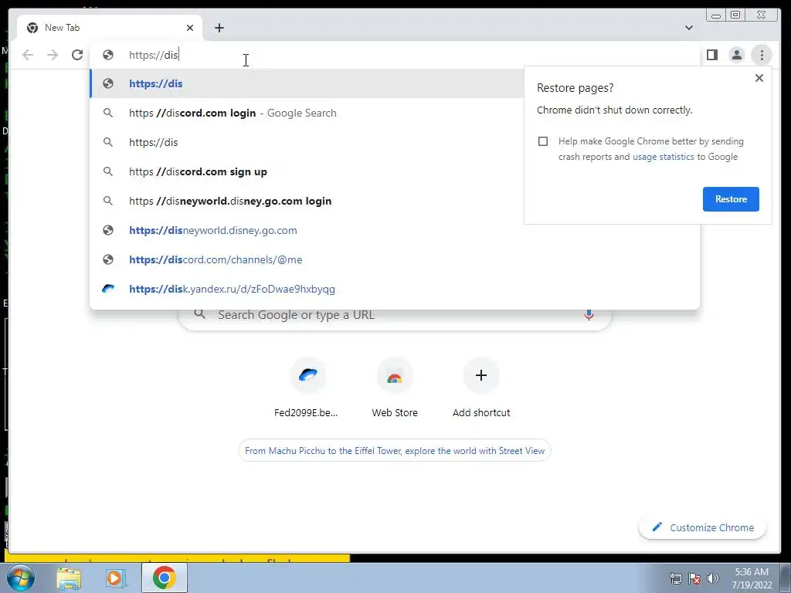Viewport: 791px width, 593px height.
Task: Start voice search with the microphone icon
Action: [x=588, y=315]
